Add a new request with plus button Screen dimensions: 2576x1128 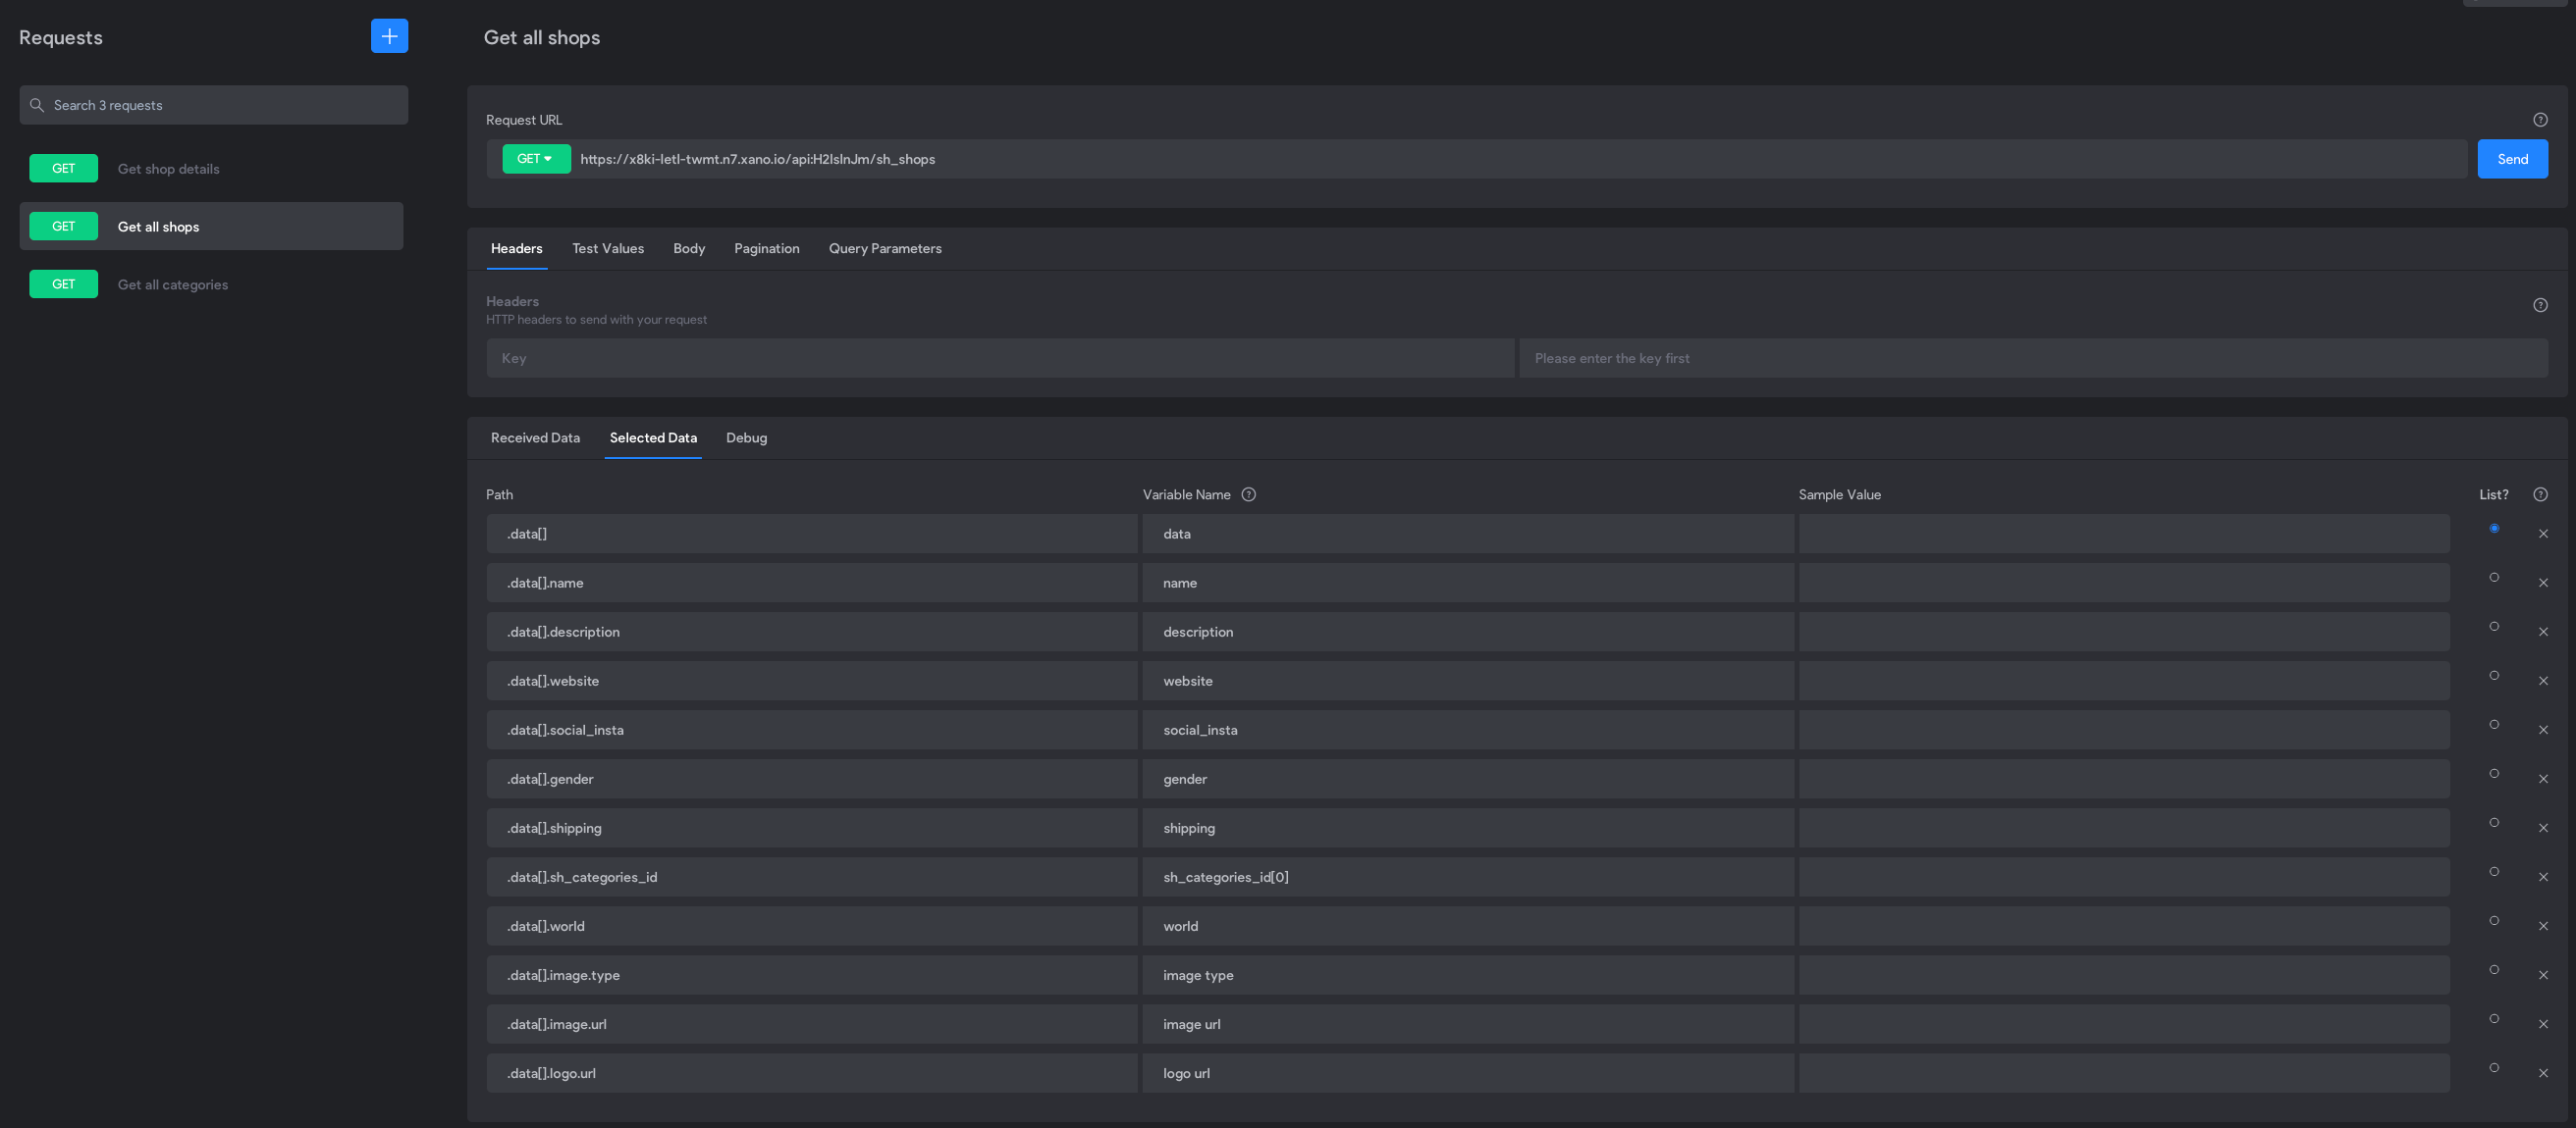[x=389, y=36]
